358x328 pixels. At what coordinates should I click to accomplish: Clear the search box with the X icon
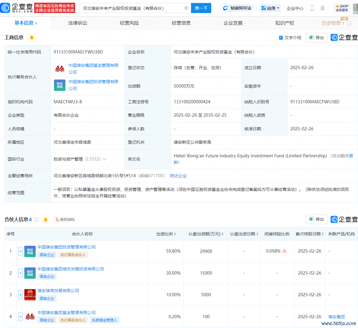point(186,8)
